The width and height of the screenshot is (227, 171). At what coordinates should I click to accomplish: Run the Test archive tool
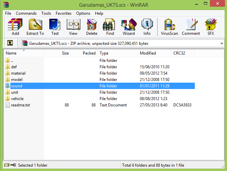pos(55,27)
